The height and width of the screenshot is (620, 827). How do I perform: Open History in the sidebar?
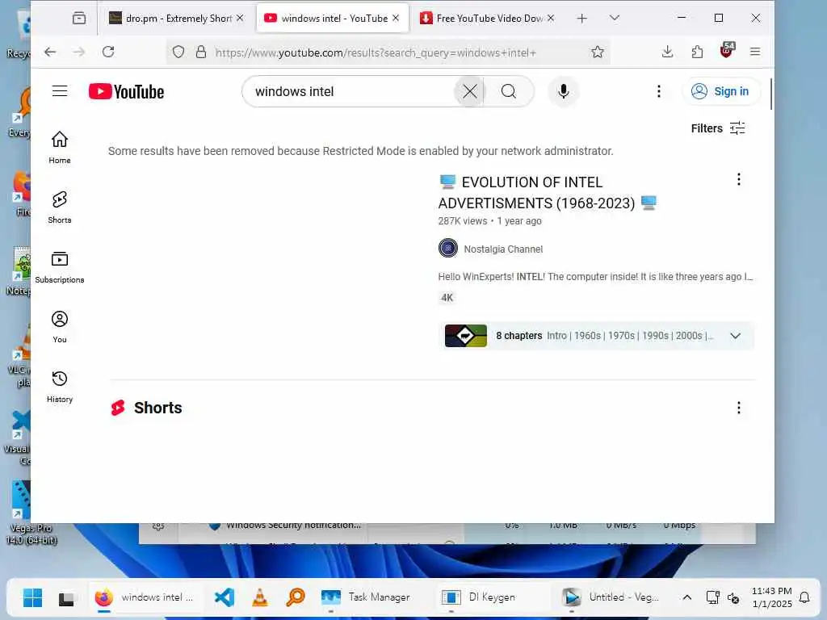click(60, 387)
